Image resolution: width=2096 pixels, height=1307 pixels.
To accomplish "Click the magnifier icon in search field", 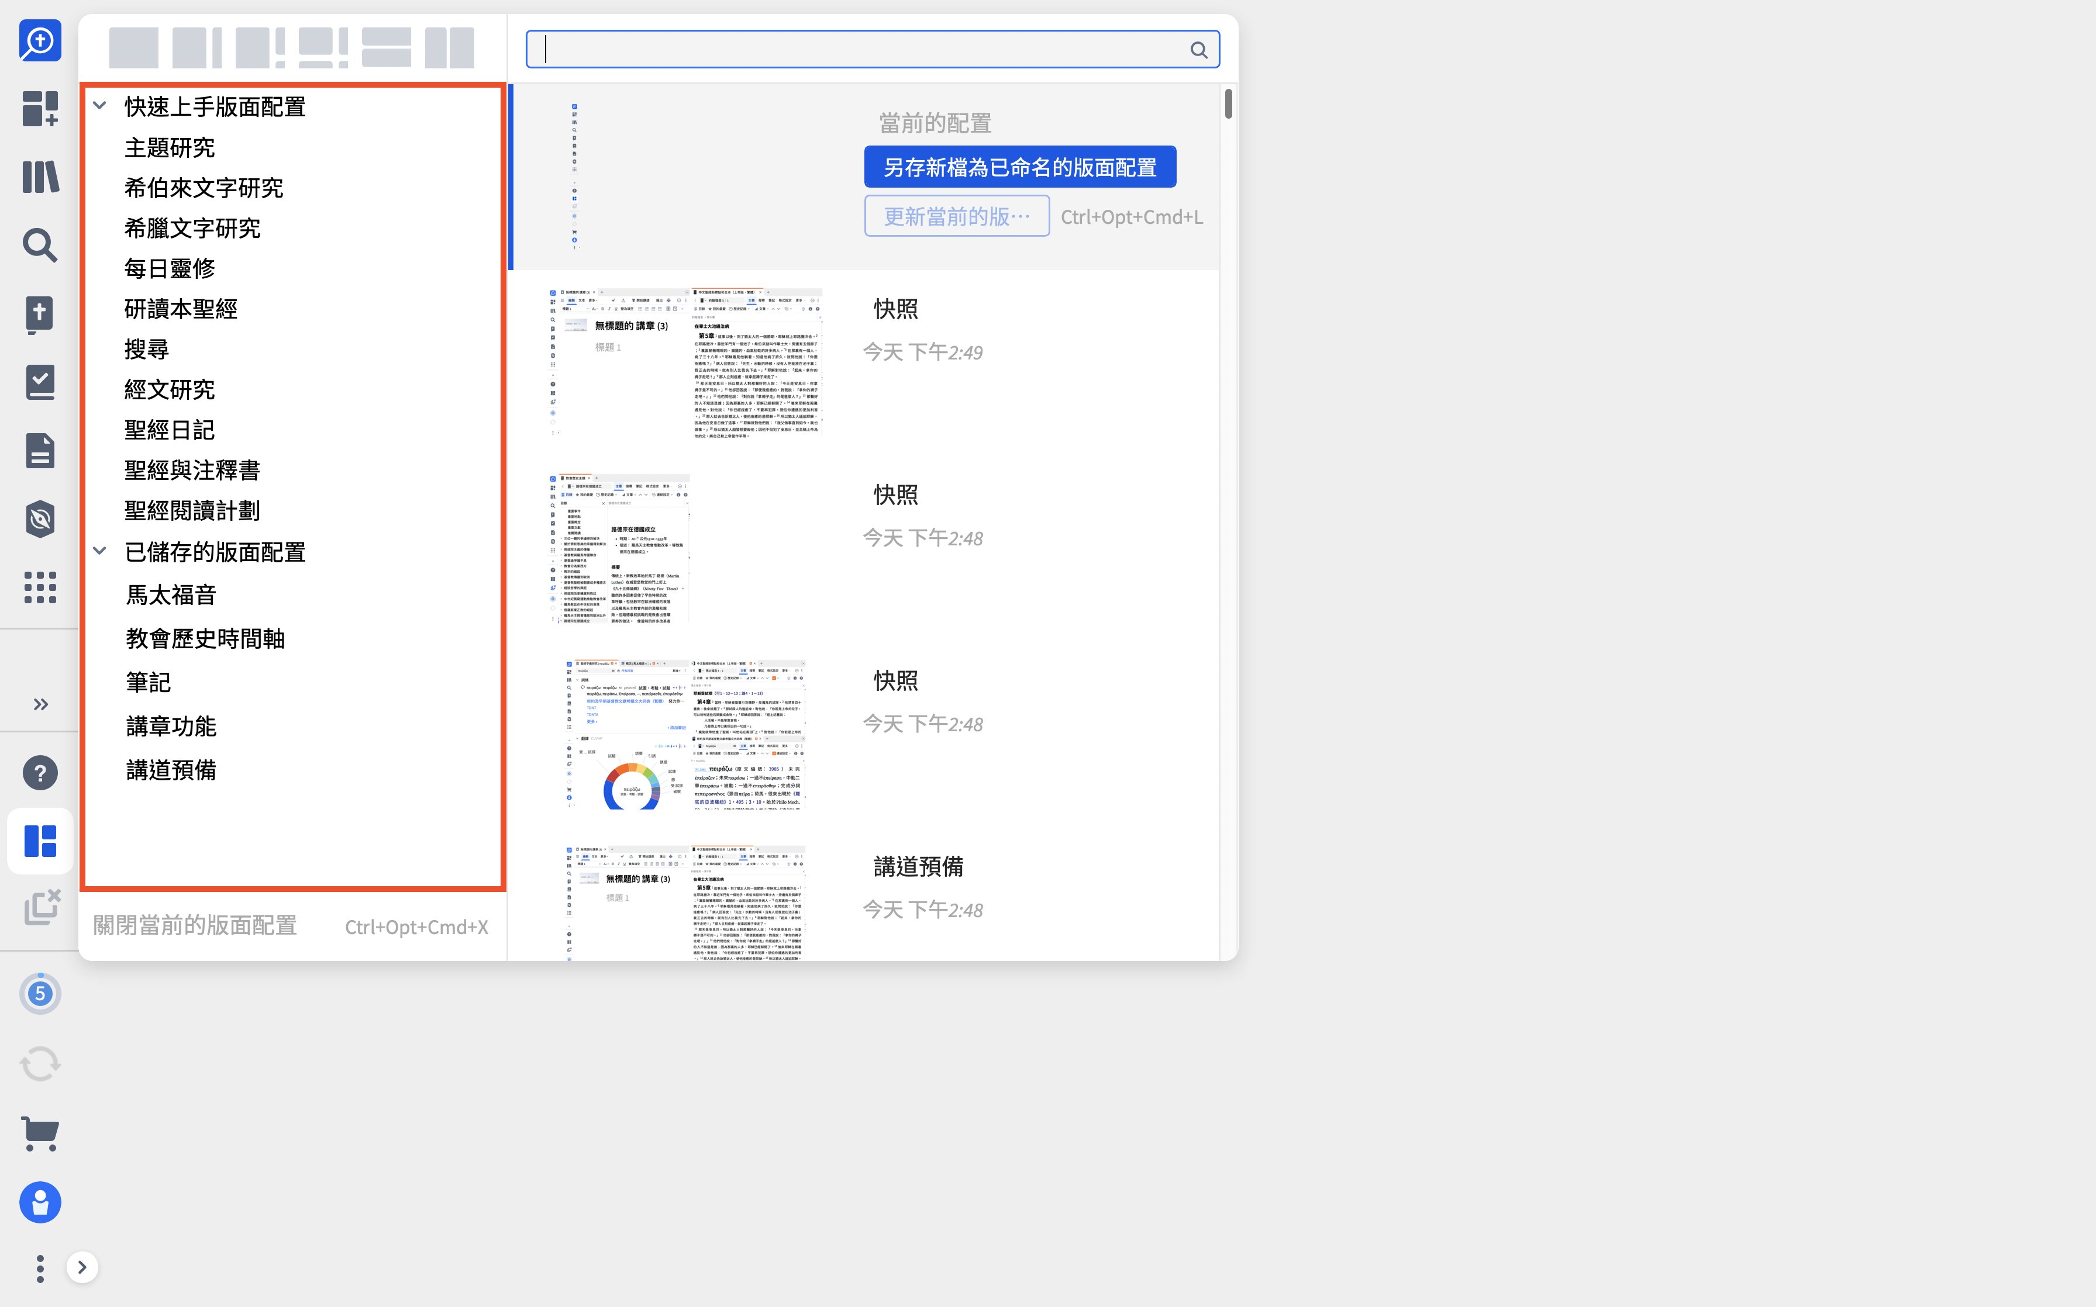I will point(1198,50).
